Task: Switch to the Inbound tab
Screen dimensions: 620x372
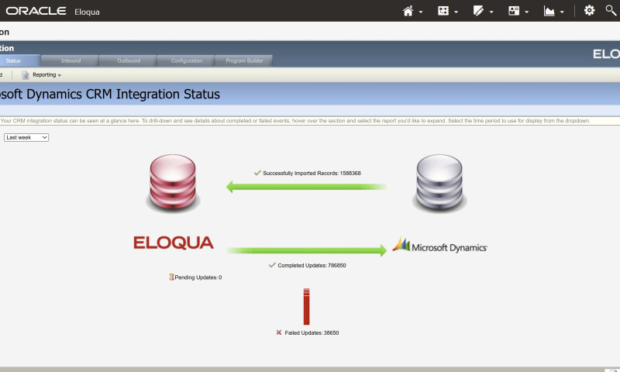Action: coord(71,61)
